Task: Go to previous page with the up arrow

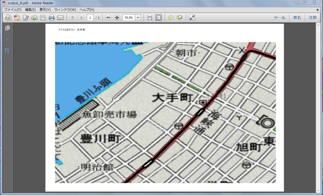Action: [73, 18]
